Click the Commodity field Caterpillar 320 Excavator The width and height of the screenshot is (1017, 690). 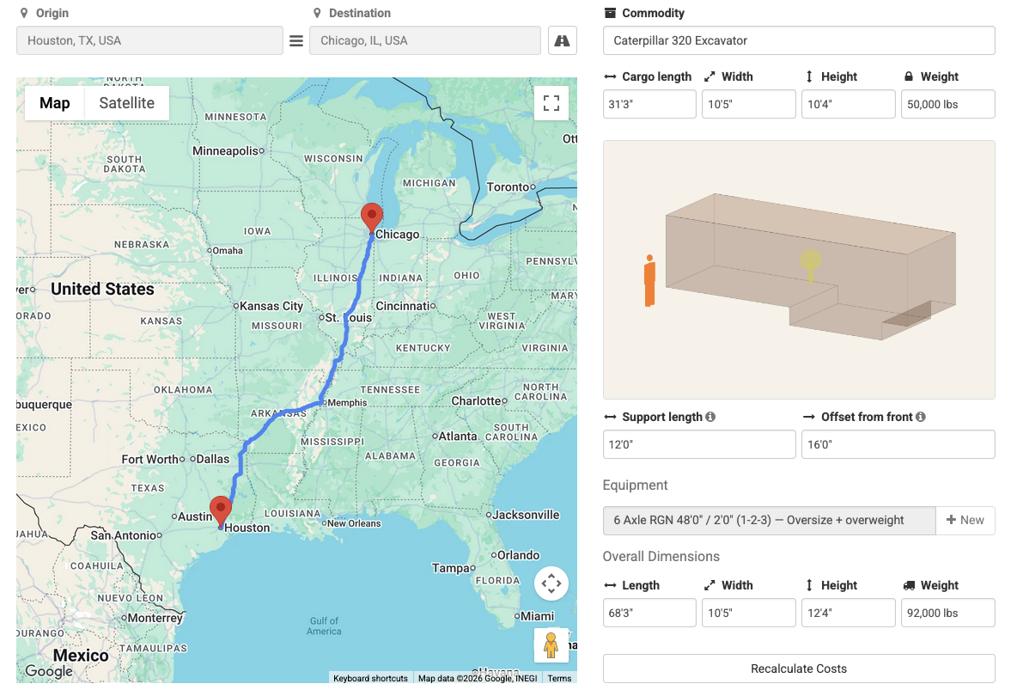coord(799,41)
